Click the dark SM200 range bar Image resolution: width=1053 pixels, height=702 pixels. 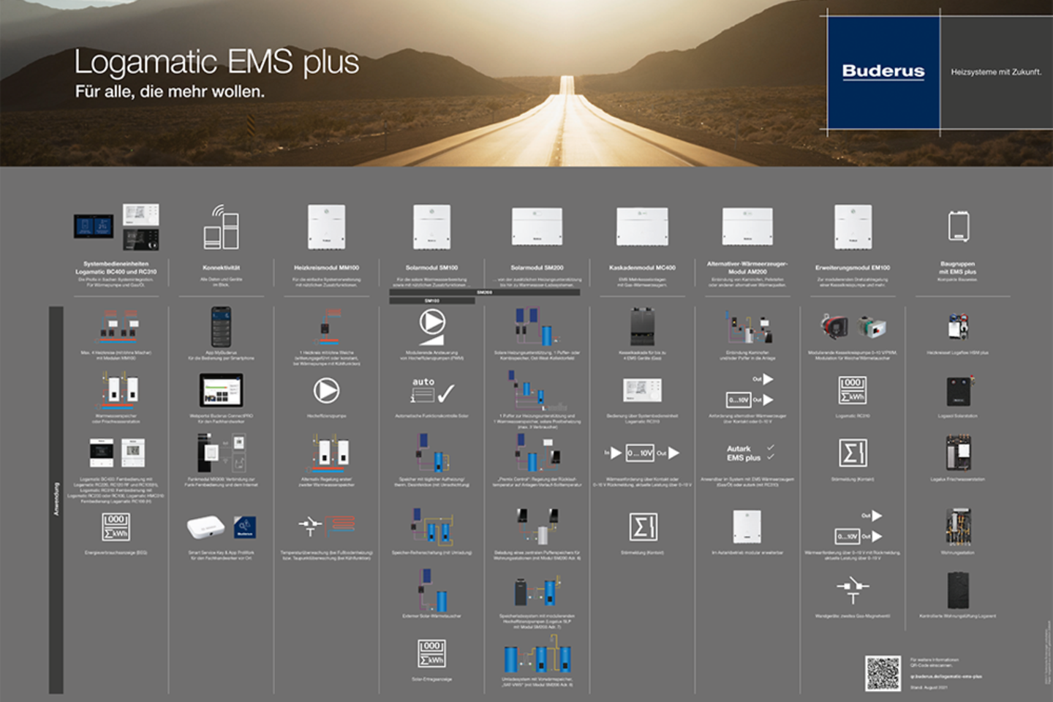pos(485,292)
